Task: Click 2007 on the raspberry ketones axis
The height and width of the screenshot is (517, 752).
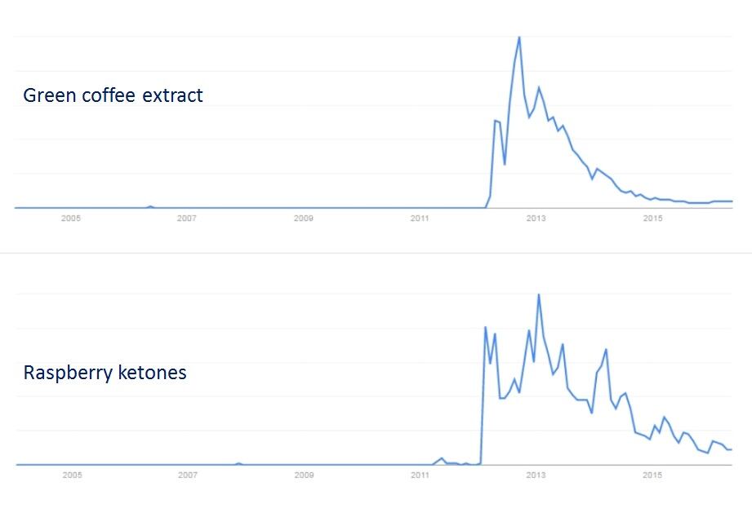Action: pyautogui.click(x=187, y=475)
